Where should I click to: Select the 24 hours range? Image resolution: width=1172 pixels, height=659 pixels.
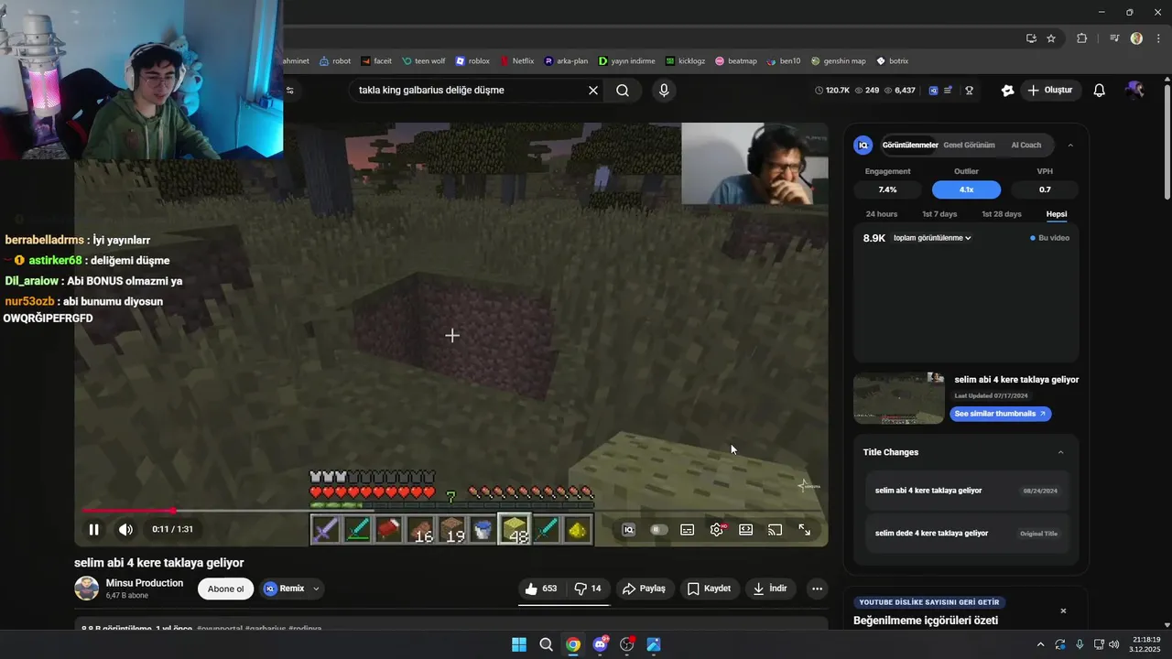[882, 214]
